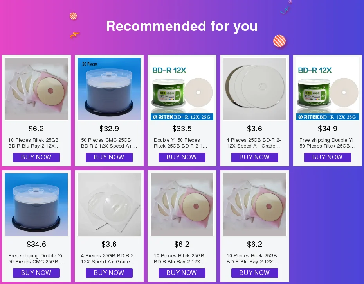This screenshot has height=284, width=364.
Task: Click the 'Recommended for you' heading
Action: [182, 26]
